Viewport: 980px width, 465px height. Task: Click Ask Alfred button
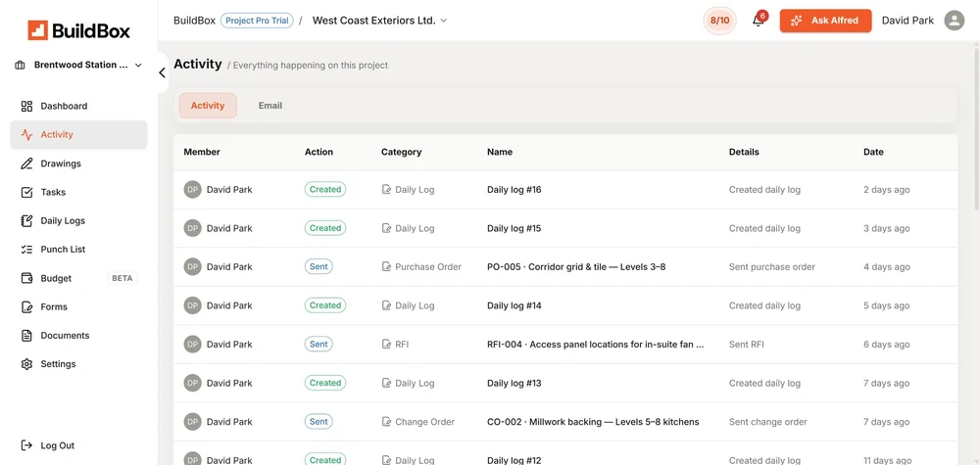[x=825, y=21]
